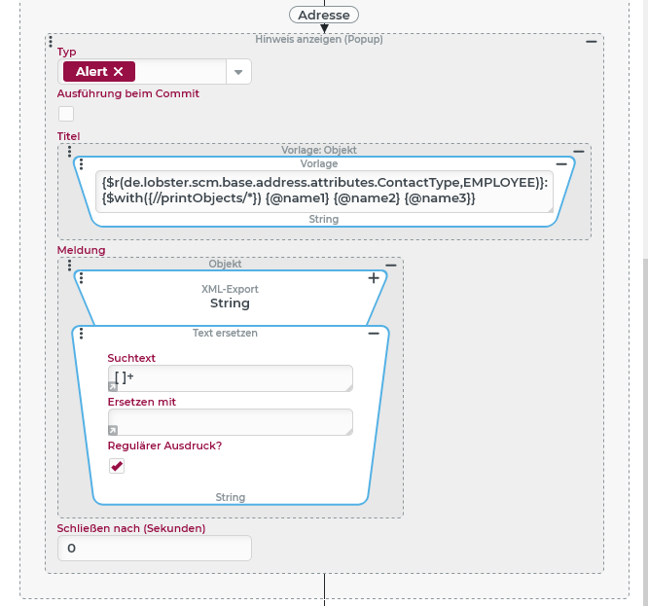This screenshot has height=606, width=648.
Task: Open the options menu of the Vorlage block
Action: click(81, 164)
